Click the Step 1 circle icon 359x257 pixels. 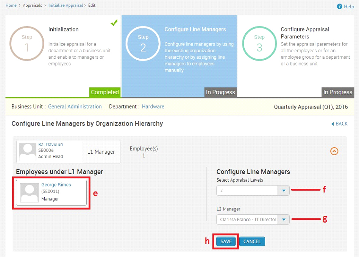click(27, 44)
